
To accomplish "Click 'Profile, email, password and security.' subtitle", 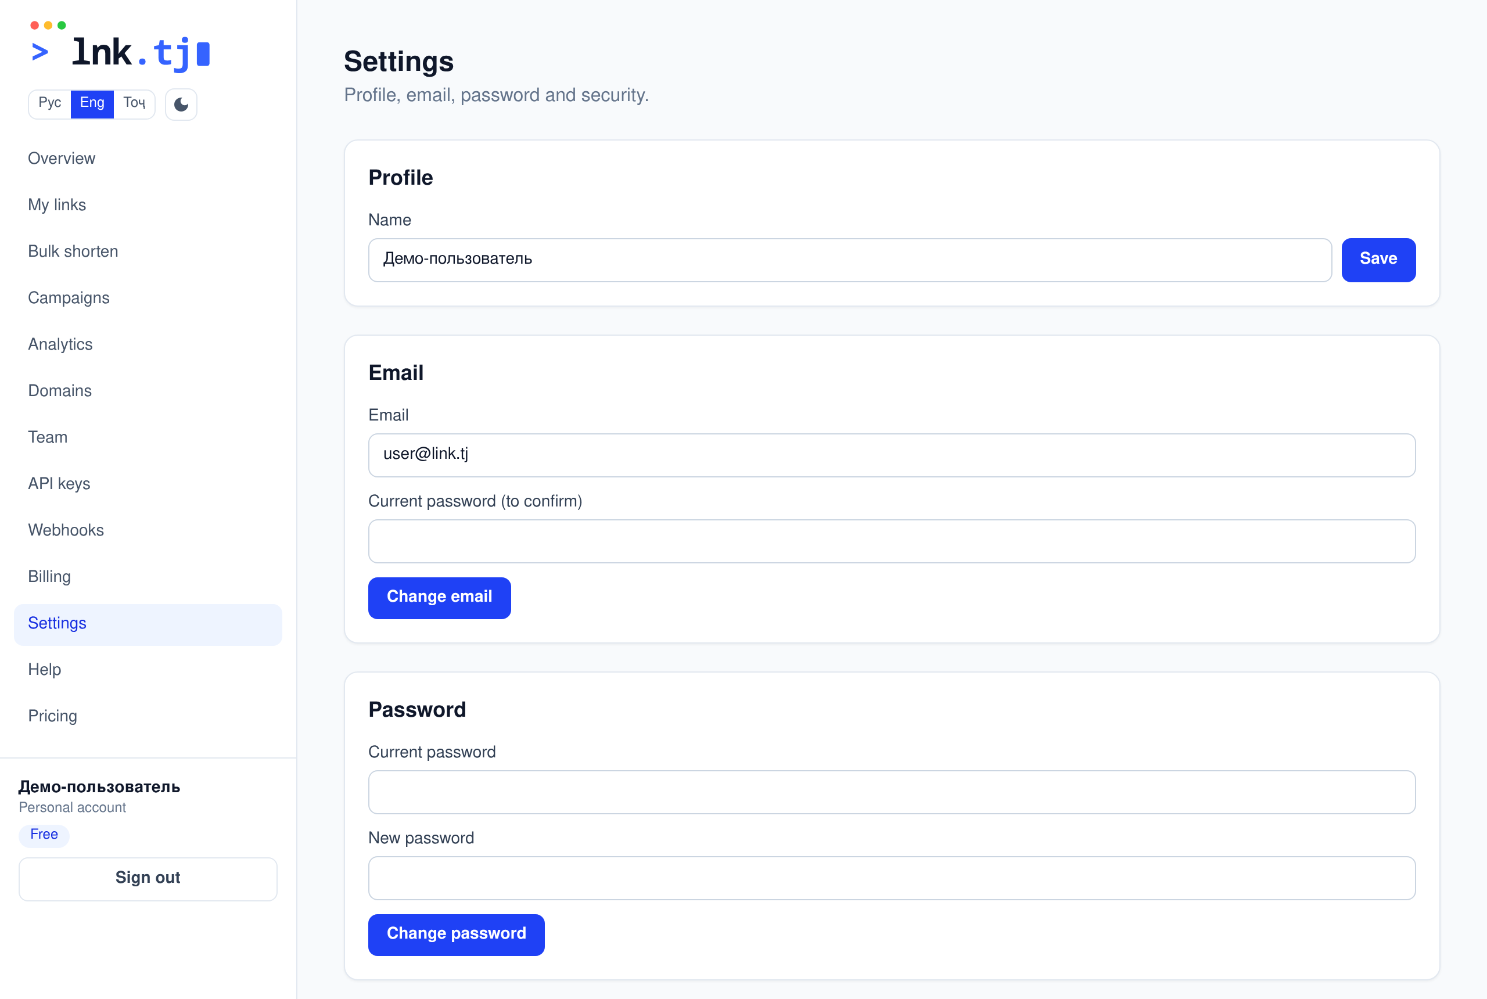I will coord(496,95).
